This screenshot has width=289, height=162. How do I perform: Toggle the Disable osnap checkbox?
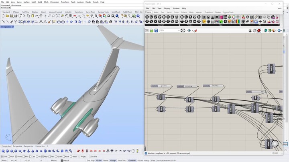point(90,156)
